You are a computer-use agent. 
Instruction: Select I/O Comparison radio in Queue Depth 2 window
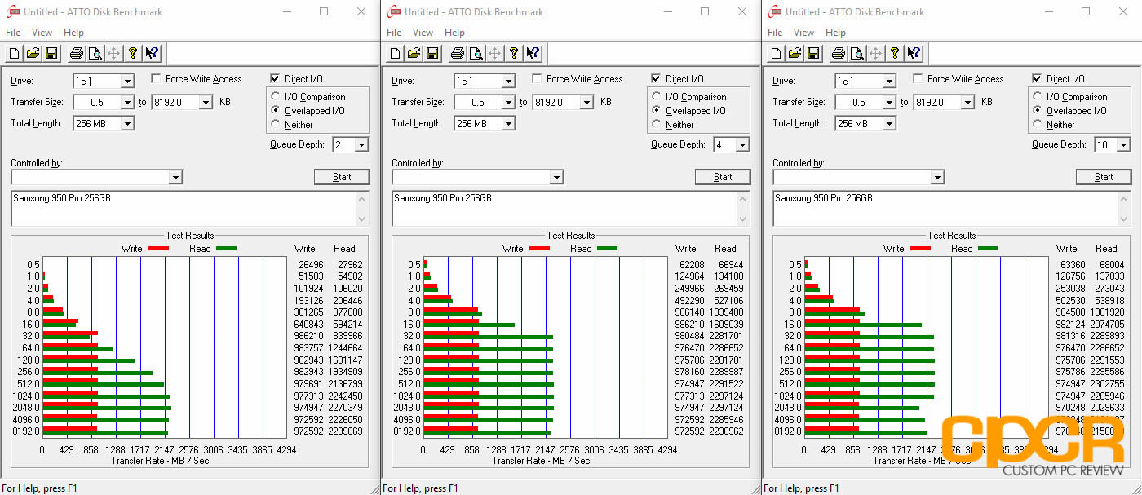tap(276, 97)
